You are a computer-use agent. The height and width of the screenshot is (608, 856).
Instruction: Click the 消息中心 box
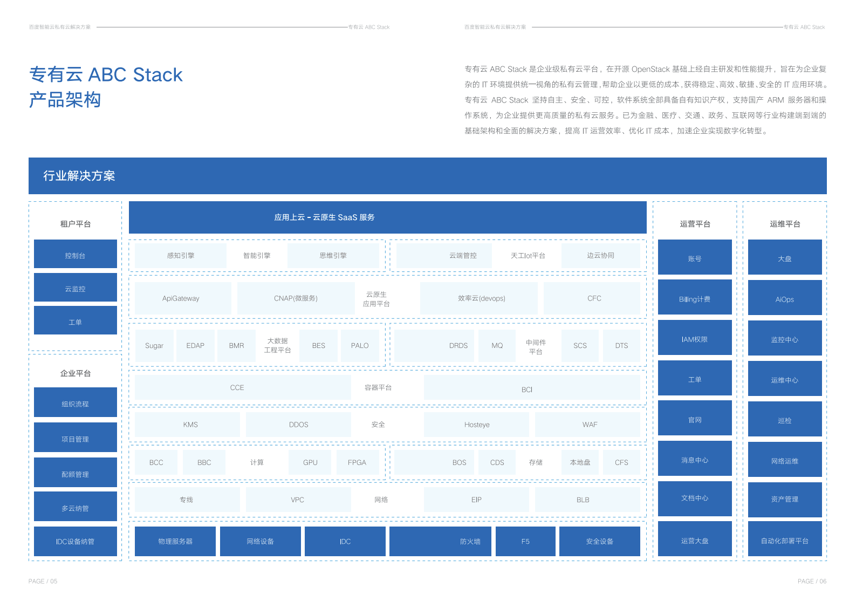(695, 459)
